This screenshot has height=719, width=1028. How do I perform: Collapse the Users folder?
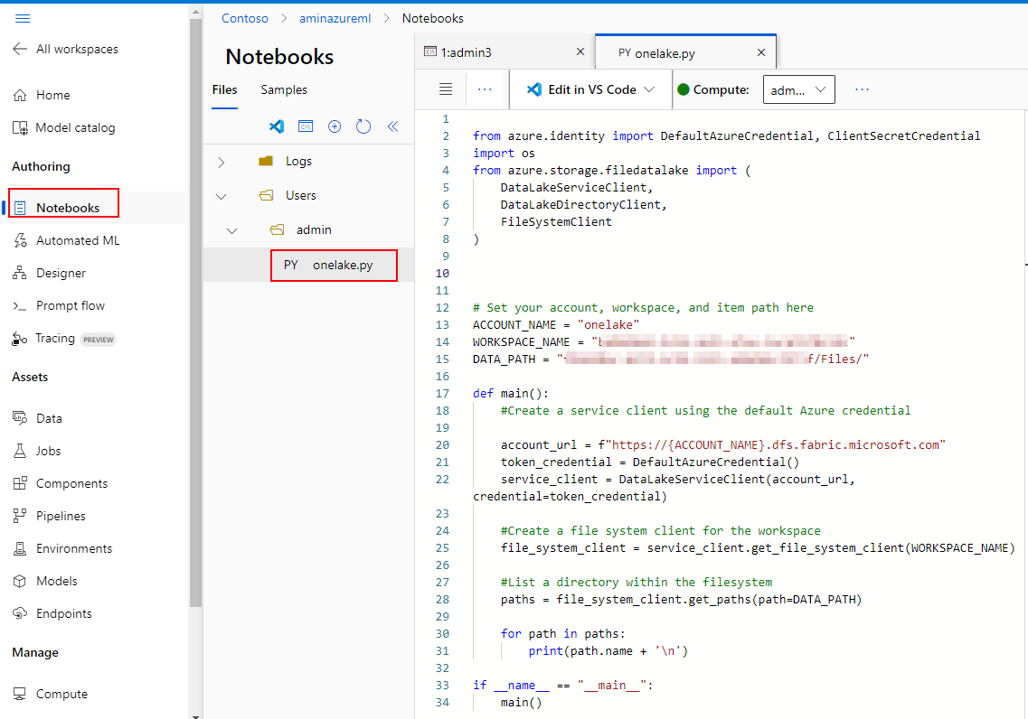point(222,196)
